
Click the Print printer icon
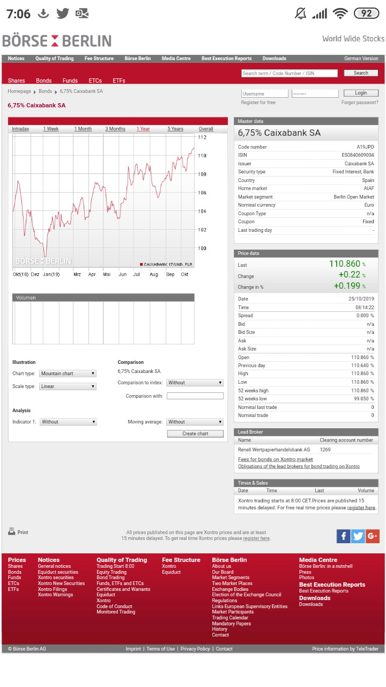12,531
